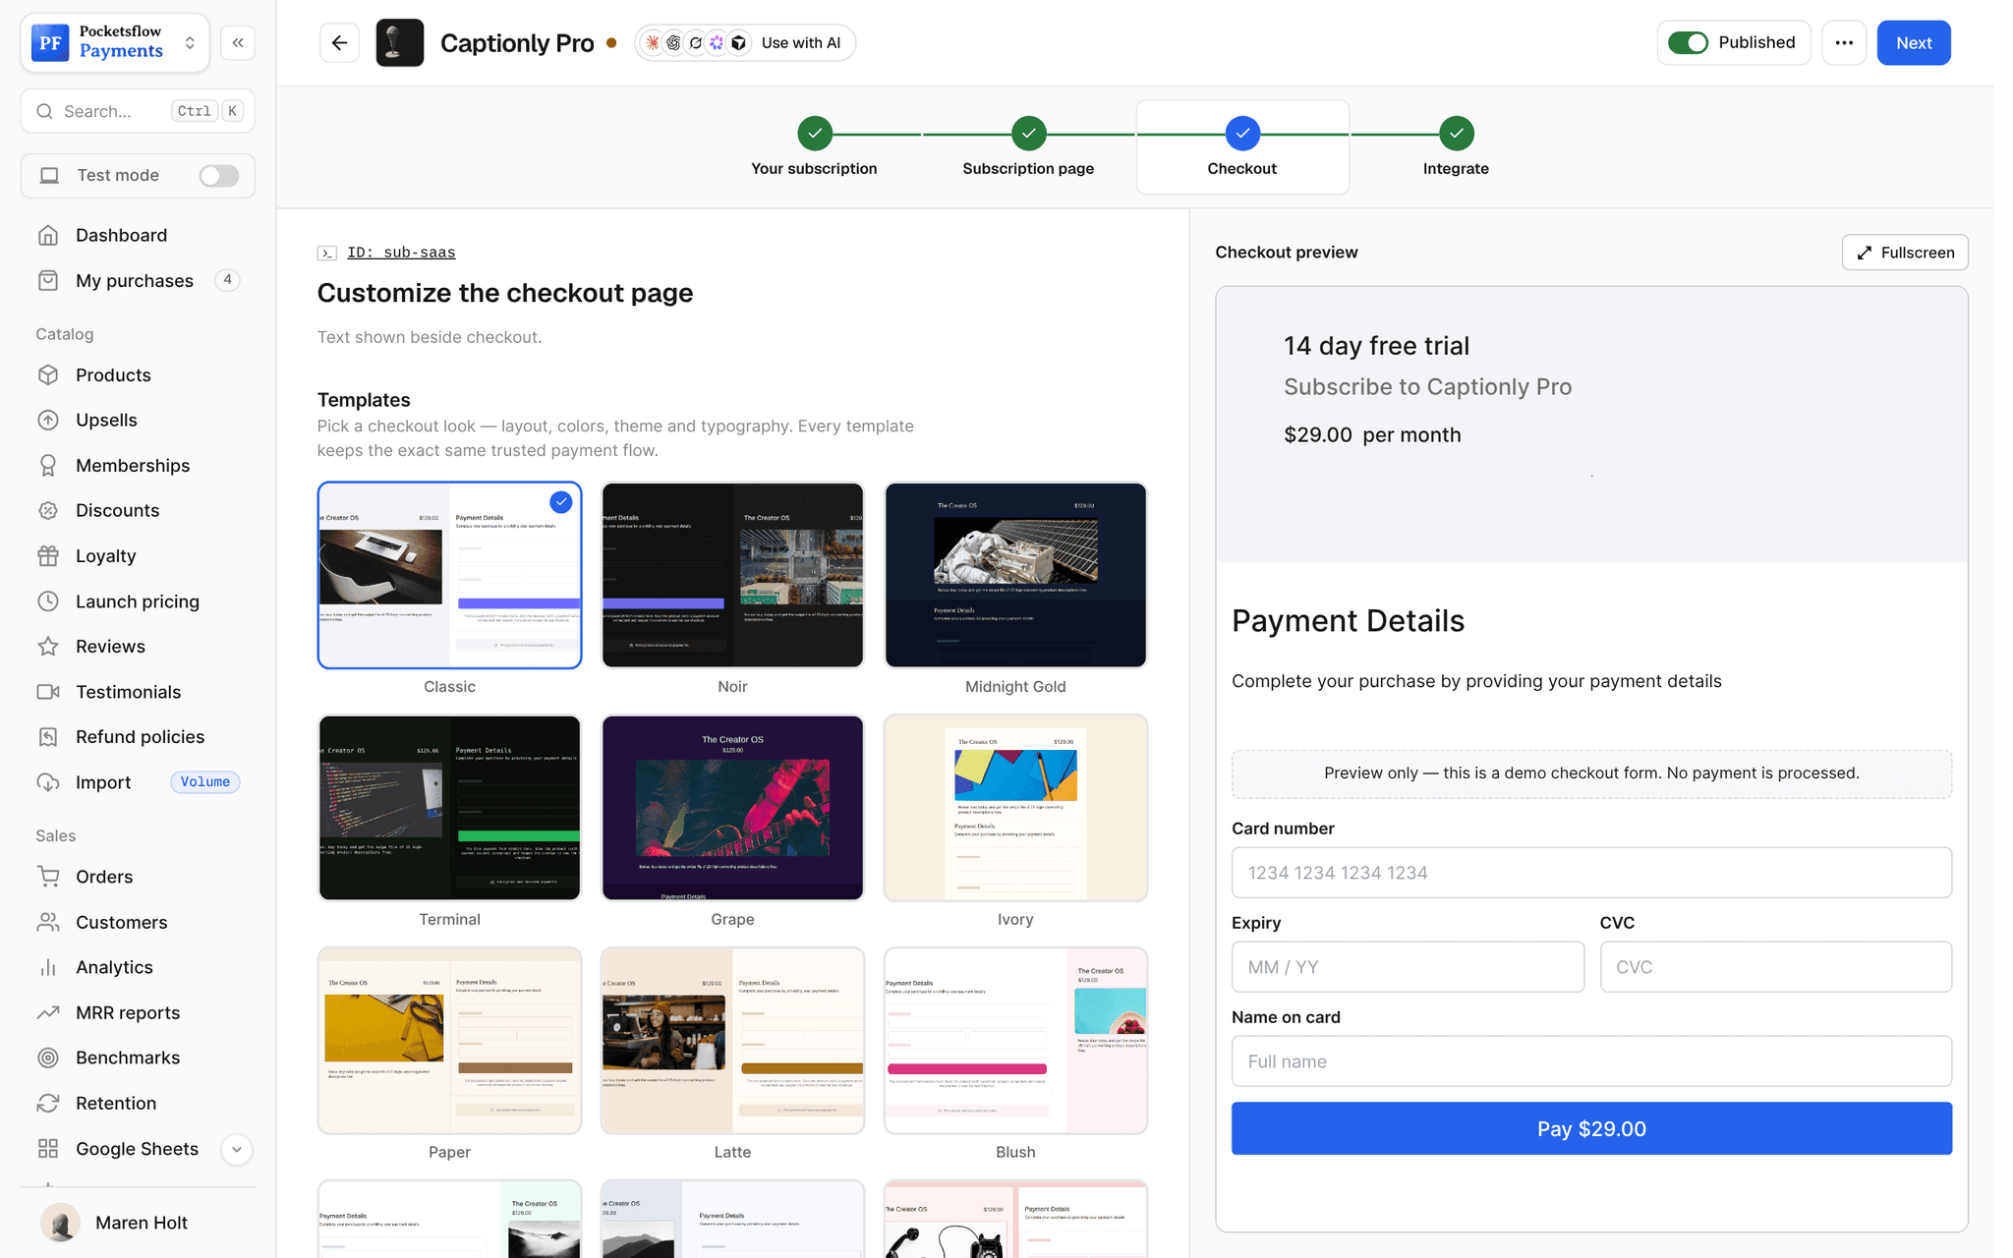The height and width of the screenshot is (1258, 2013).
Task: Open Maren Holt account menu
Action: point(138,1223)
